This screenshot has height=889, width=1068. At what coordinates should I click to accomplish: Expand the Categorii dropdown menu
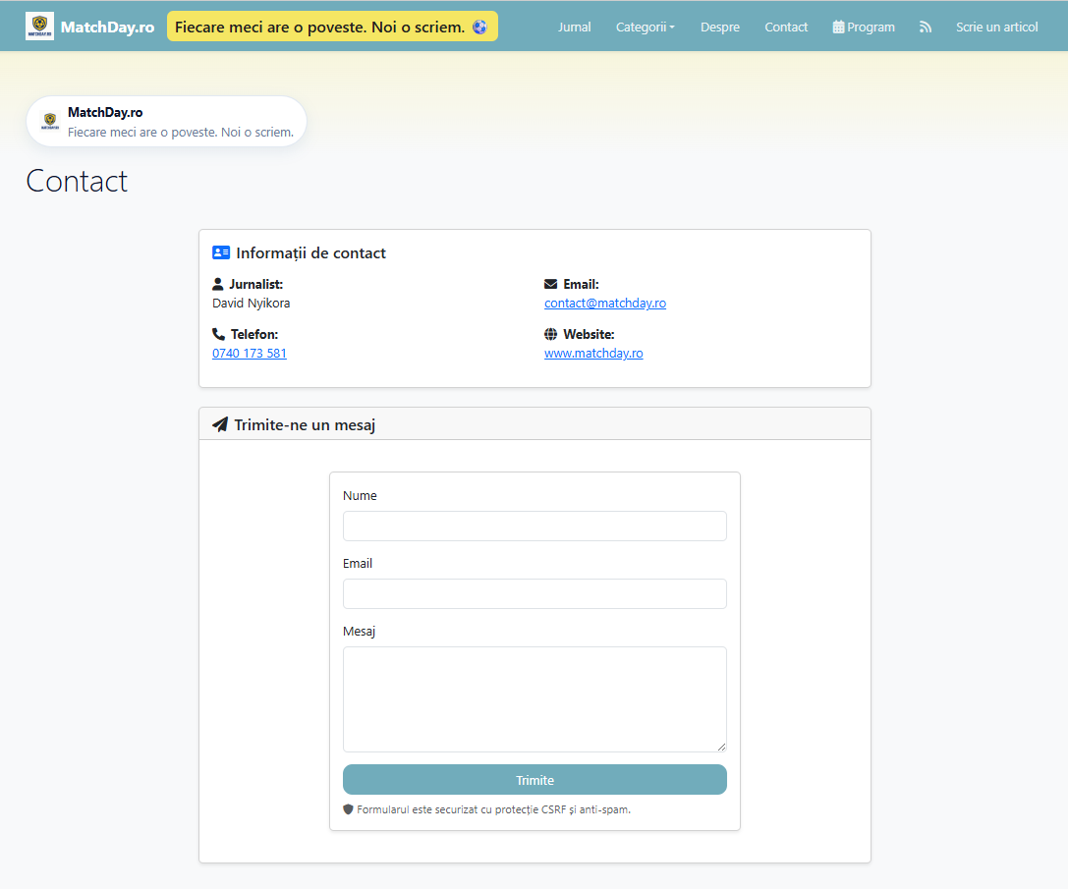click(645, 28)
